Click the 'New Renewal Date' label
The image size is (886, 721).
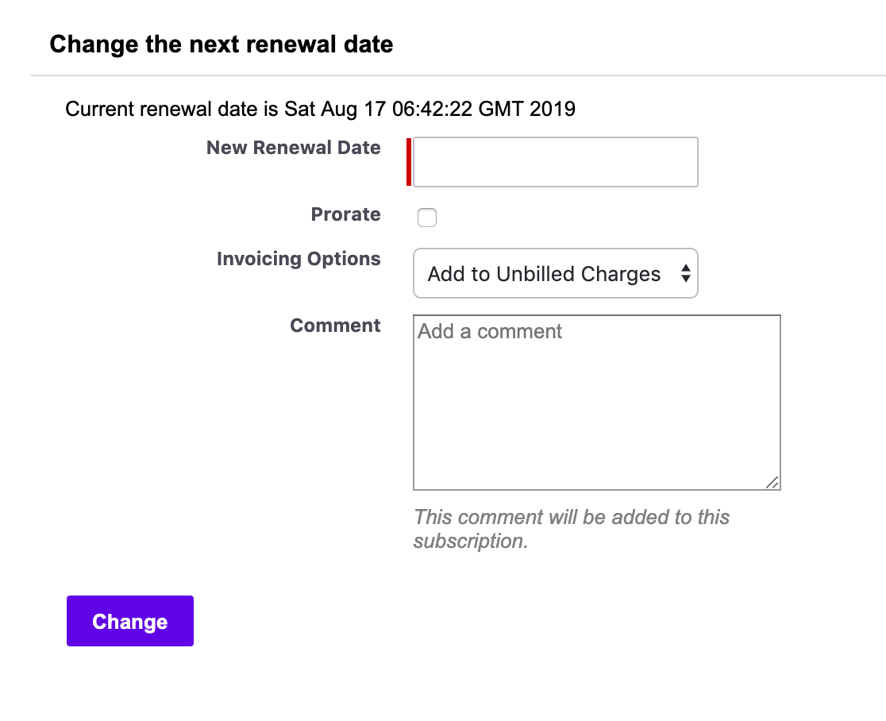293,148
